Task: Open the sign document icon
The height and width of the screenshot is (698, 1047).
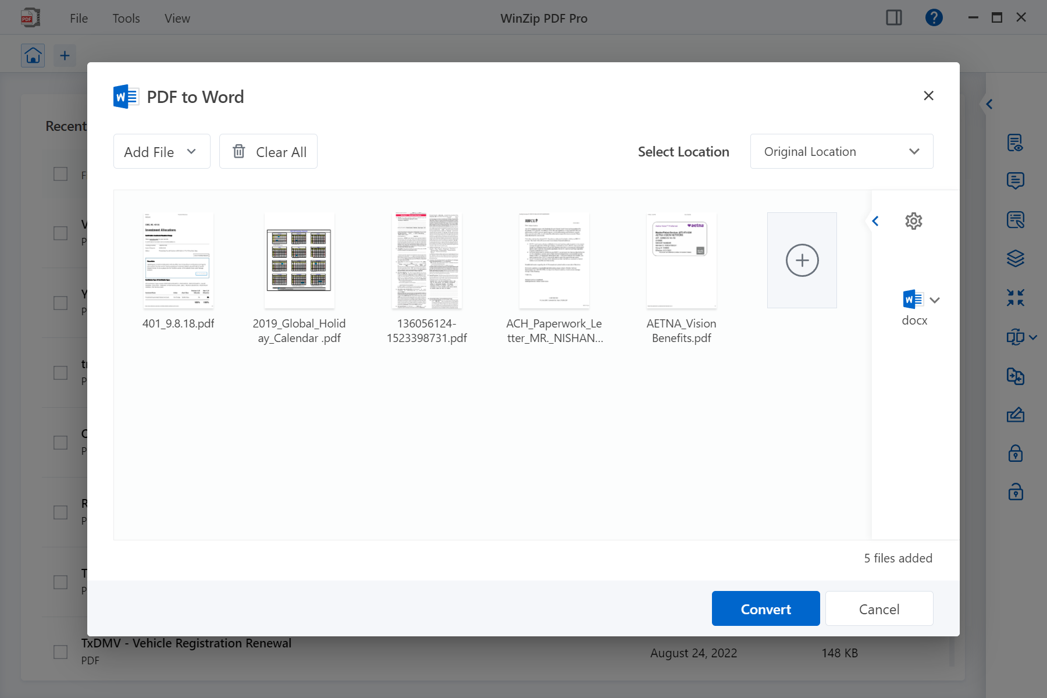Action: (x=1016, y=415)
